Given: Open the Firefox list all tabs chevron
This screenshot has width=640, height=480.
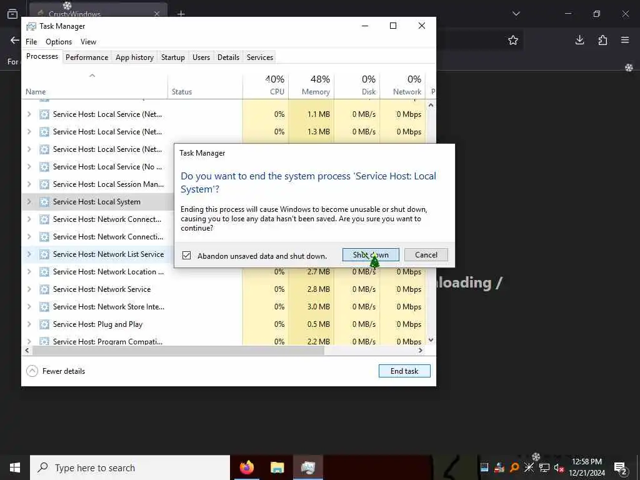Looking at the screenshot, I should pyautogui.click(x=516, y=14).
